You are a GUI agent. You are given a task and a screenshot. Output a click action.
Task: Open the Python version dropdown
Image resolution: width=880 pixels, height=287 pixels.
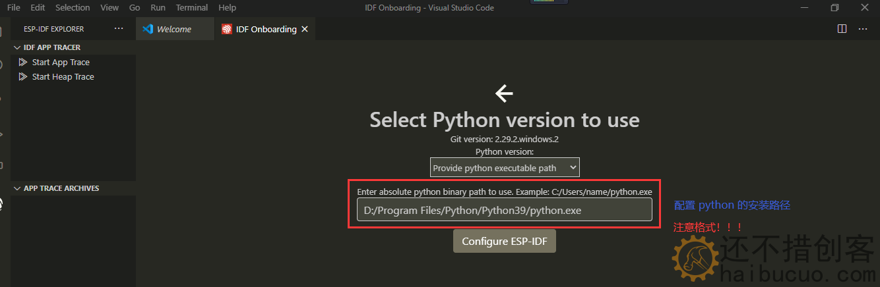(x=505, y=168)
